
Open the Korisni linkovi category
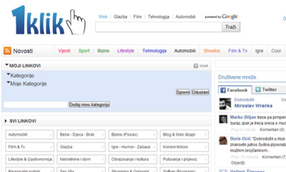coord(184,147)
